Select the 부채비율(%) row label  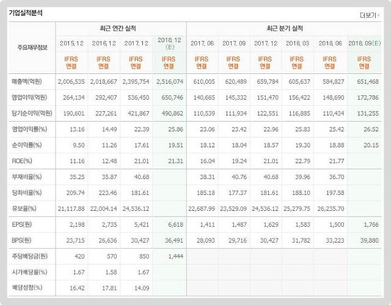[x=27, y=177]
